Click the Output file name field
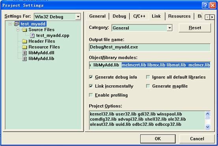This screenshot has width=218, height=146. (150, 47)
